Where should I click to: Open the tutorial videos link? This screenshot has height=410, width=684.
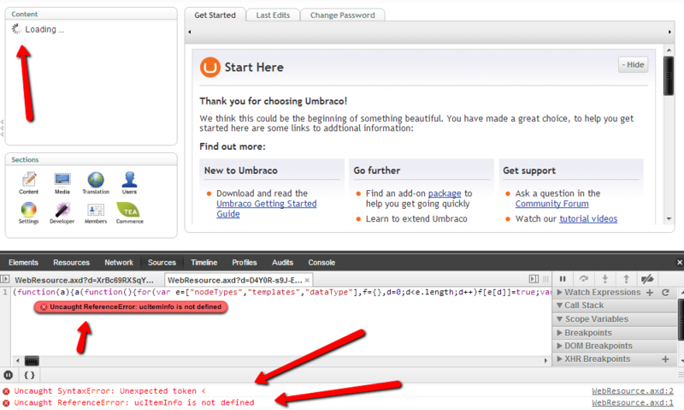[x=588, y=219]
